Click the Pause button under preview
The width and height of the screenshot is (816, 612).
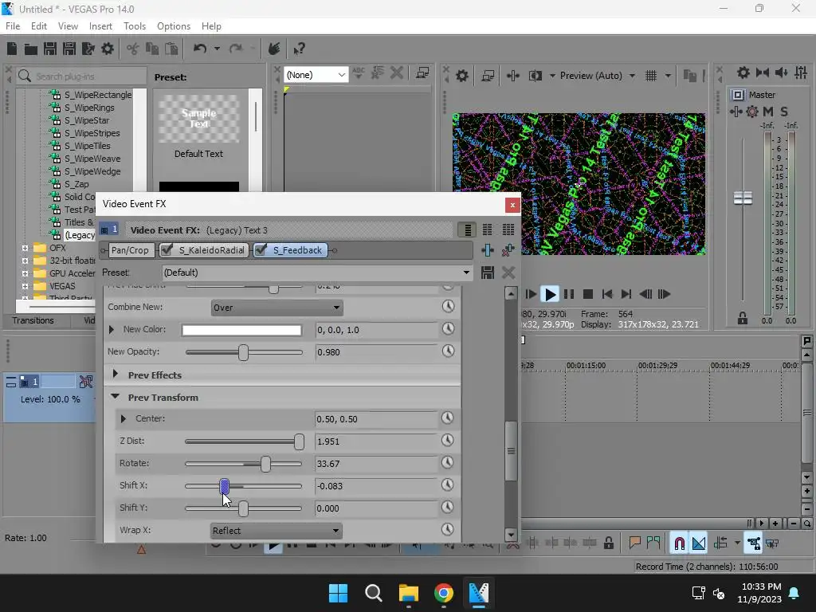569,295
